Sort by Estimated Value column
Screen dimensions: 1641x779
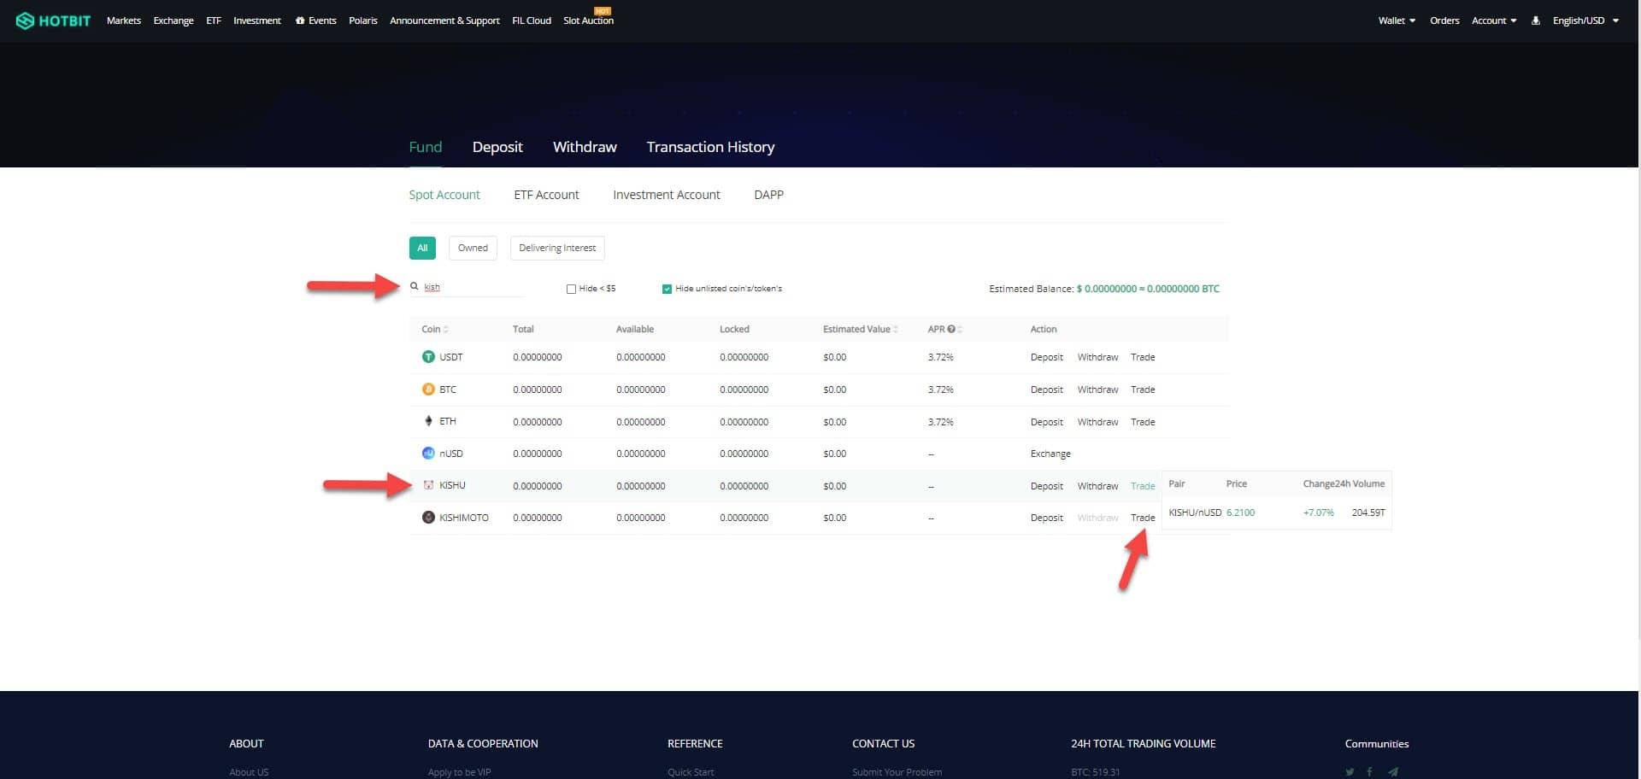point(861,329)
